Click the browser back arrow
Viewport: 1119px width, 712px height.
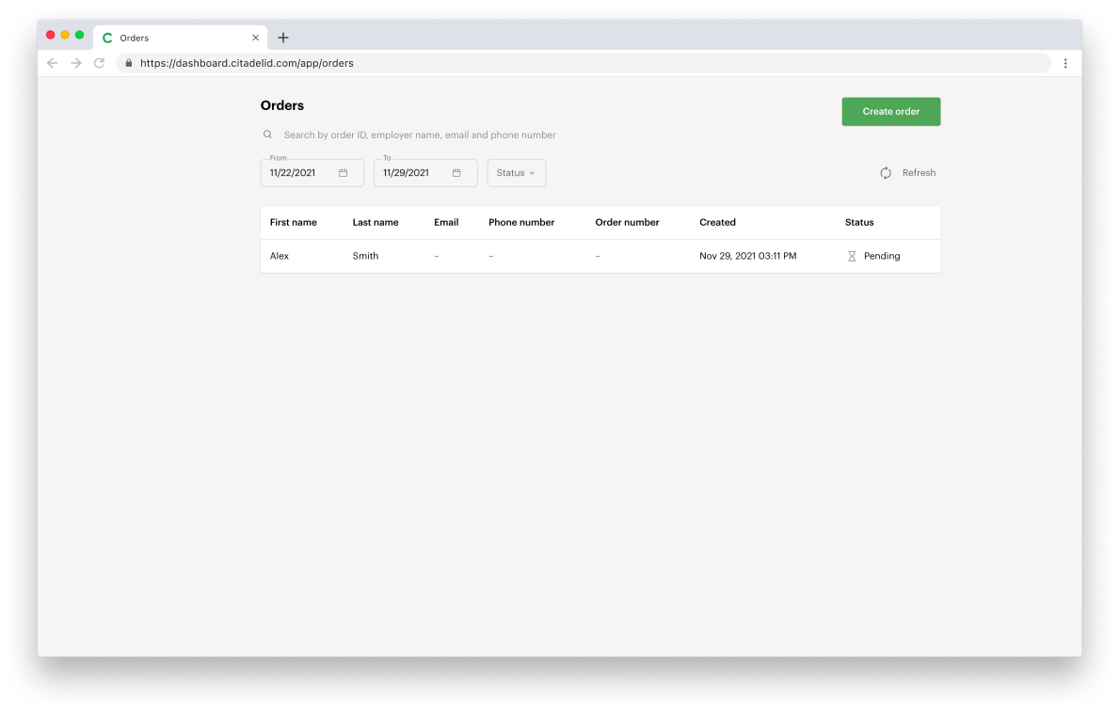click(x=52, y=63)
